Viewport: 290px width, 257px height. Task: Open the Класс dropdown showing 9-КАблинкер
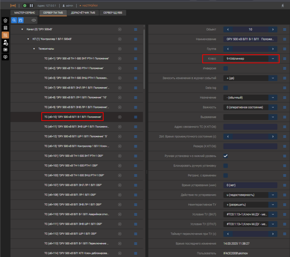click(273, 58)
